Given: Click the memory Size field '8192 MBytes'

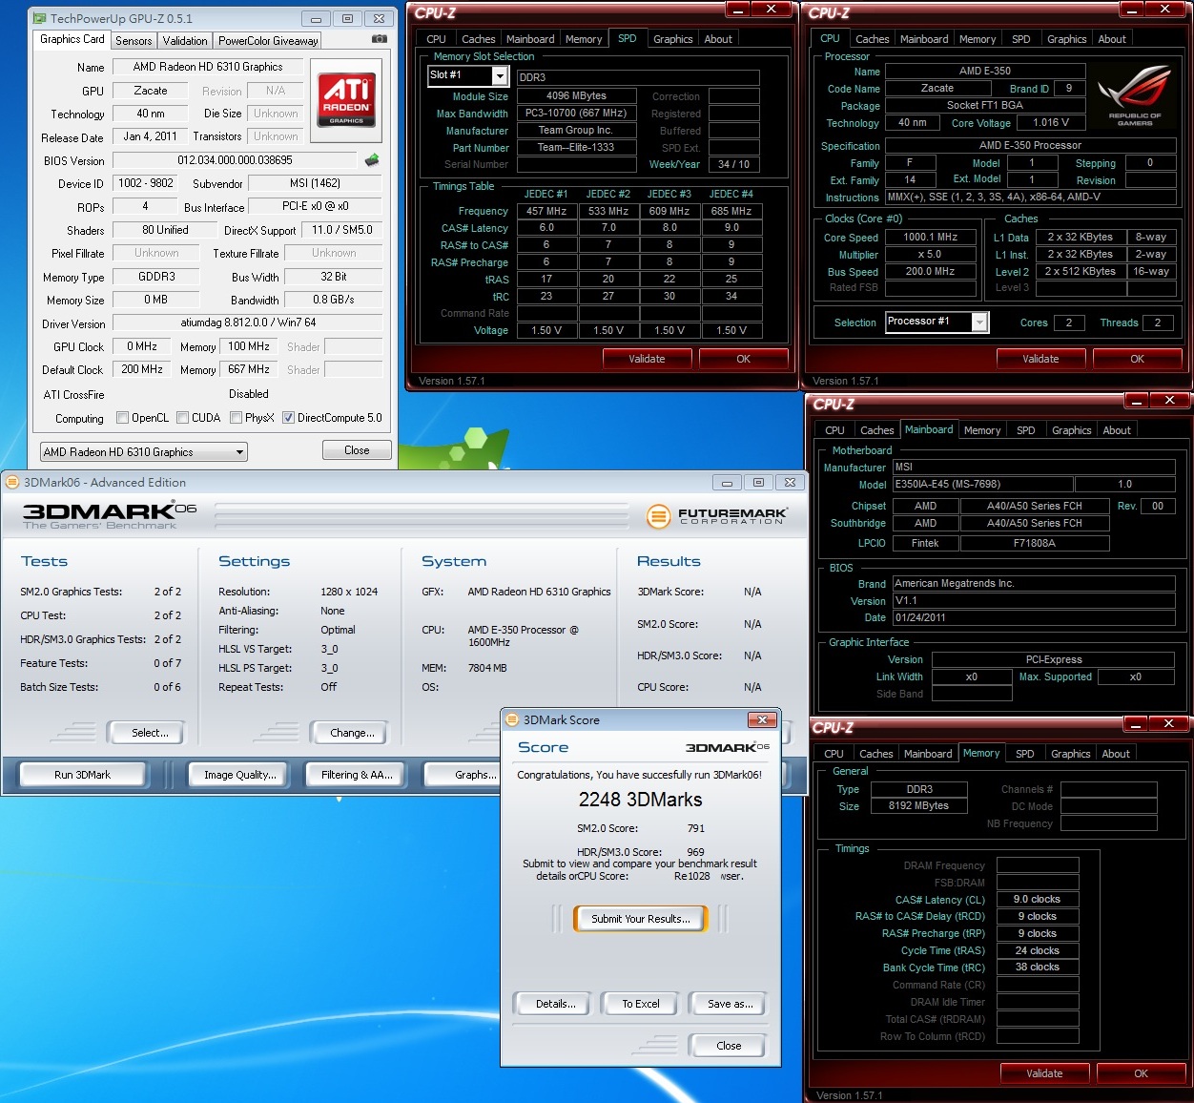Looking at the screenshot, I should point(918,805).
